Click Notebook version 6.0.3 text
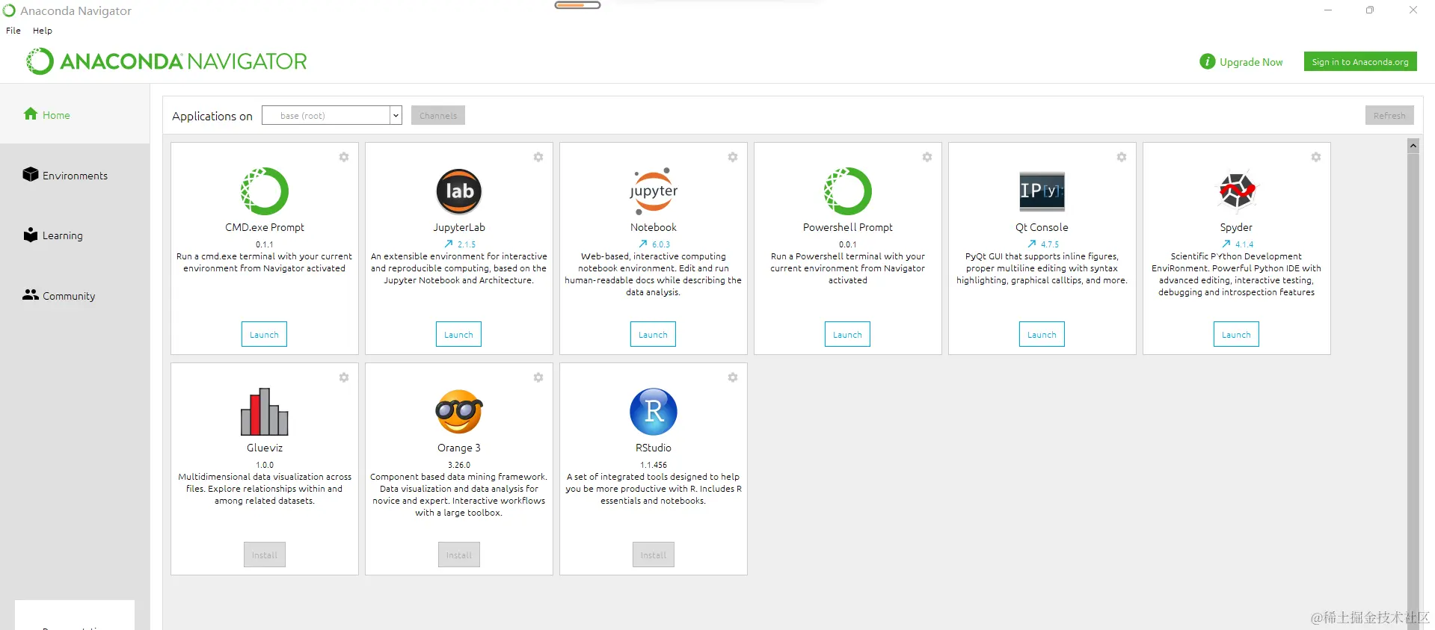The width and height of the screenshot is (1435, 630). (661, 244)
